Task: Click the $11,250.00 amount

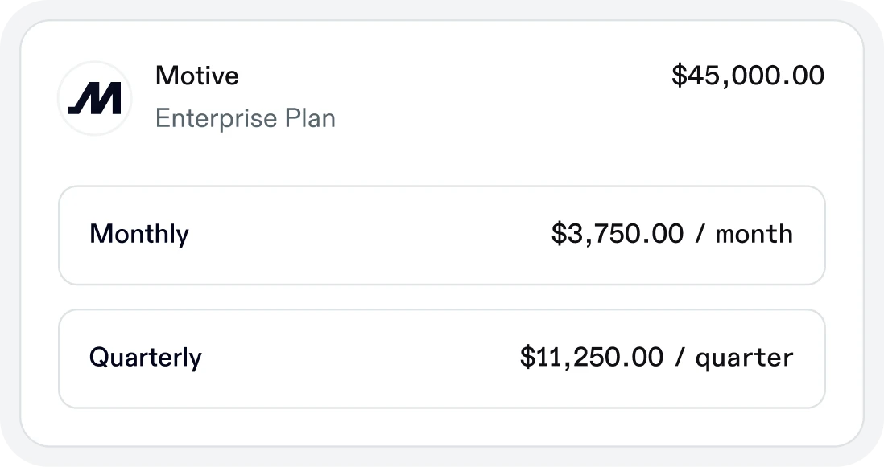Action: tap(591, 358)
